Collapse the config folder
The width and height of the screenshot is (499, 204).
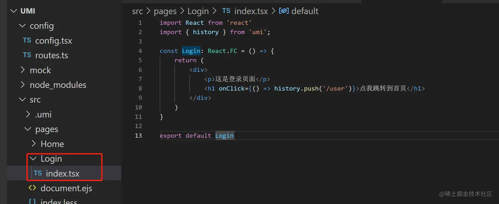point(22,26)
